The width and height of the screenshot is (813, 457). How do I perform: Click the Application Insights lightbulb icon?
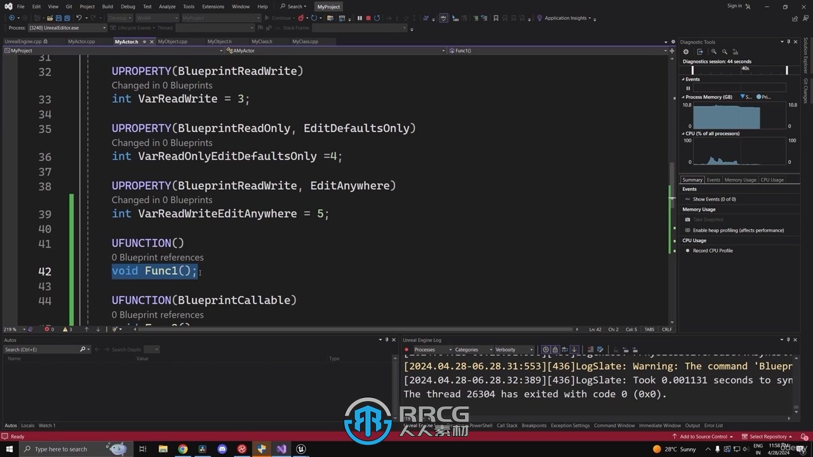click(x=539, y=18)
